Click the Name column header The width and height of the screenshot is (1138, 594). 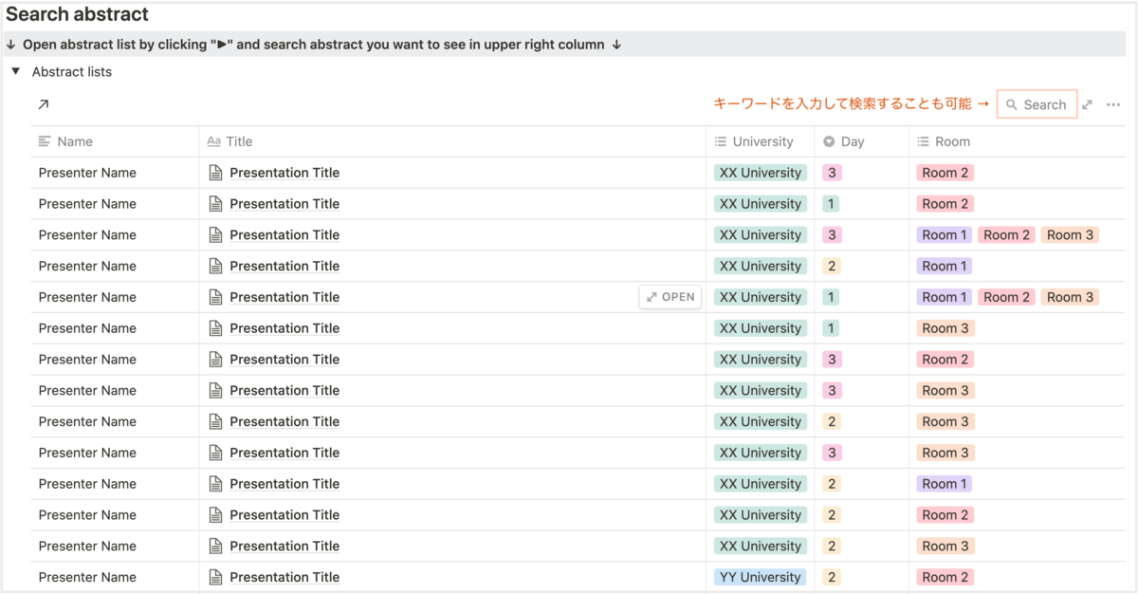[75, 141]
